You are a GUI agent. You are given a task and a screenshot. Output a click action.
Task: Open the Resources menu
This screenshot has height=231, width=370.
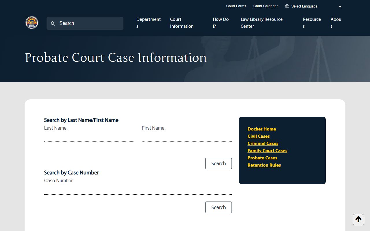click(x=312, y=23)
